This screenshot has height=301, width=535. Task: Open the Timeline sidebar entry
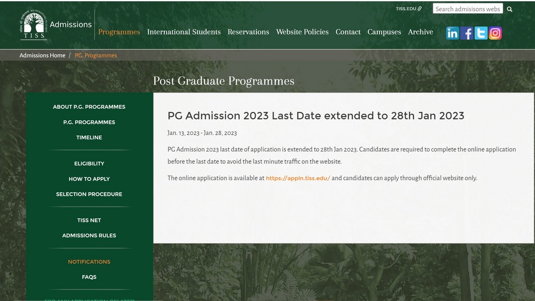[89, 138]
